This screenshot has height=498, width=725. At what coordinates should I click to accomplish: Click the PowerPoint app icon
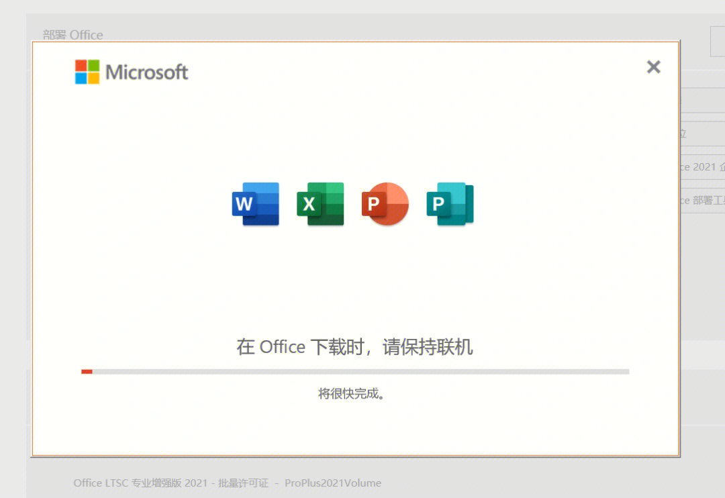tap(385, 204)
